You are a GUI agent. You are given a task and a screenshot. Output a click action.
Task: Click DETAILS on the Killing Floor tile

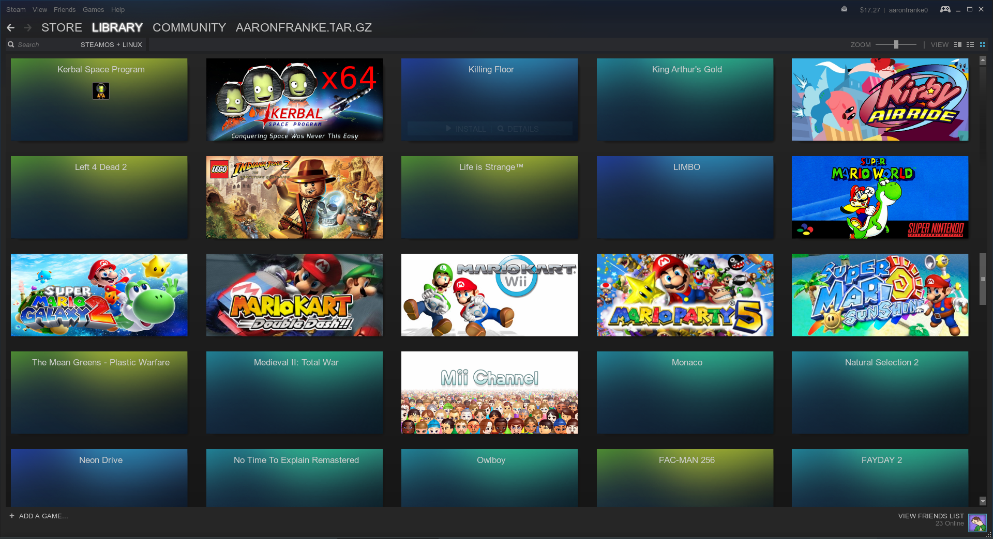tap(518, 129)
